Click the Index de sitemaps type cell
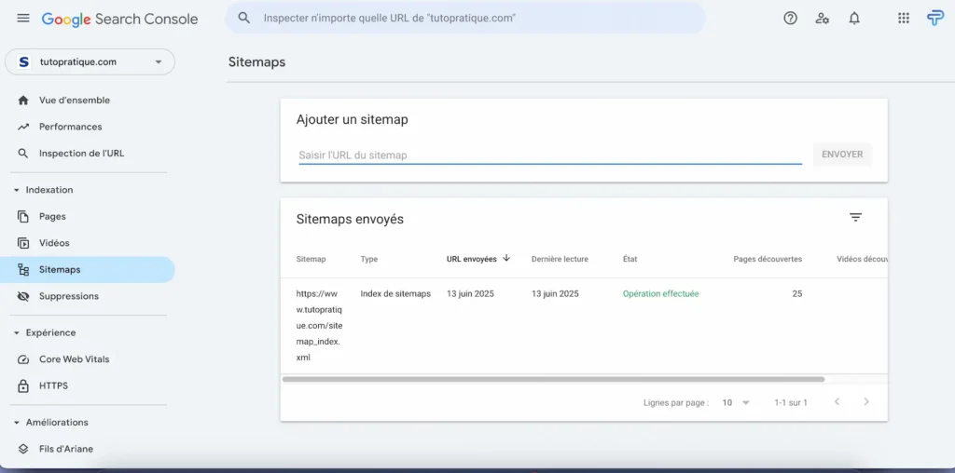The image size is (955, 473). [395, 293]
